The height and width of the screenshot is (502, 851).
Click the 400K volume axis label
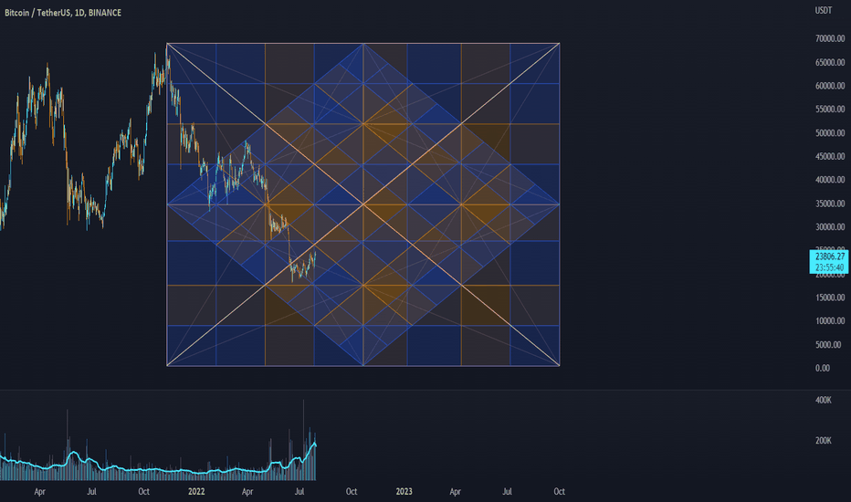click(x=824, y=400)
